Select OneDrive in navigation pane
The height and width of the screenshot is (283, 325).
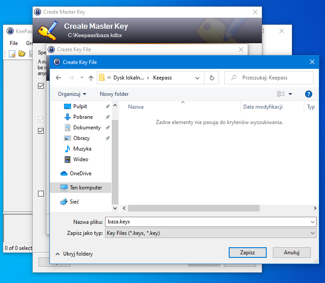click(x=80, y=174)
